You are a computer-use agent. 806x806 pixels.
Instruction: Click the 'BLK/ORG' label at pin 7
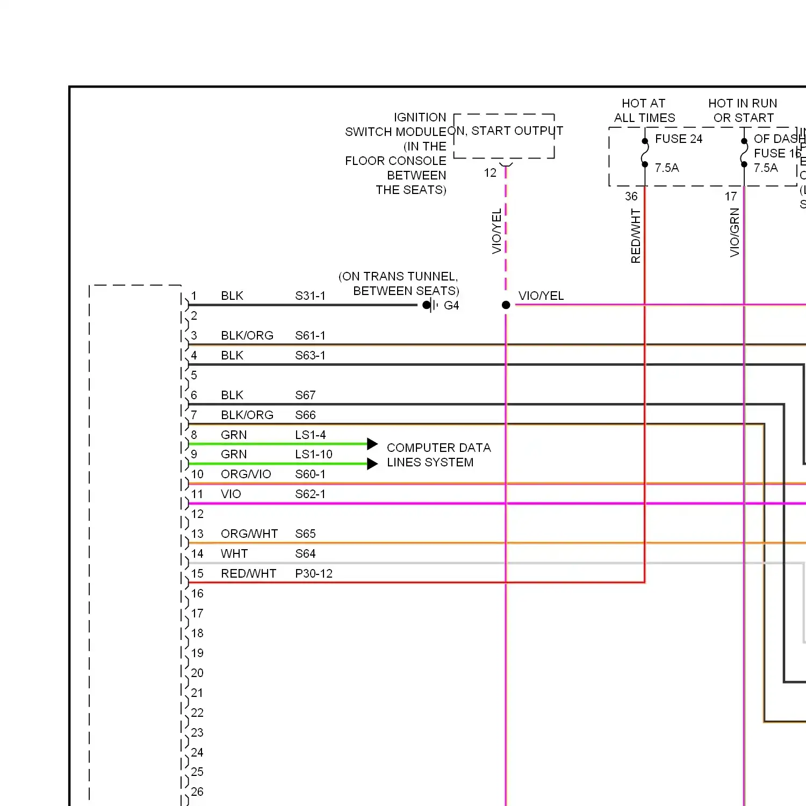click(247, 415)
